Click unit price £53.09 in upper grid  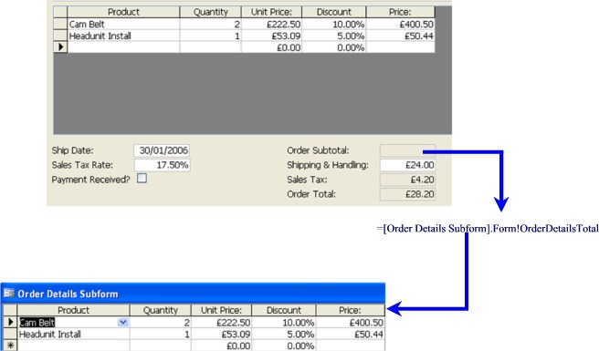point(271,36)
